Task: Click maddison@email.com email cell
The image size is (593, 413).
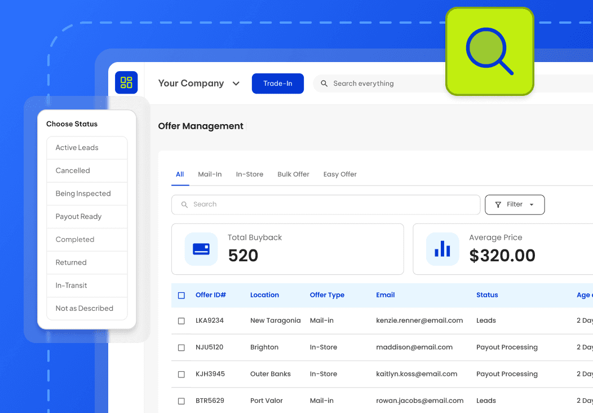Action: point(414,347)
